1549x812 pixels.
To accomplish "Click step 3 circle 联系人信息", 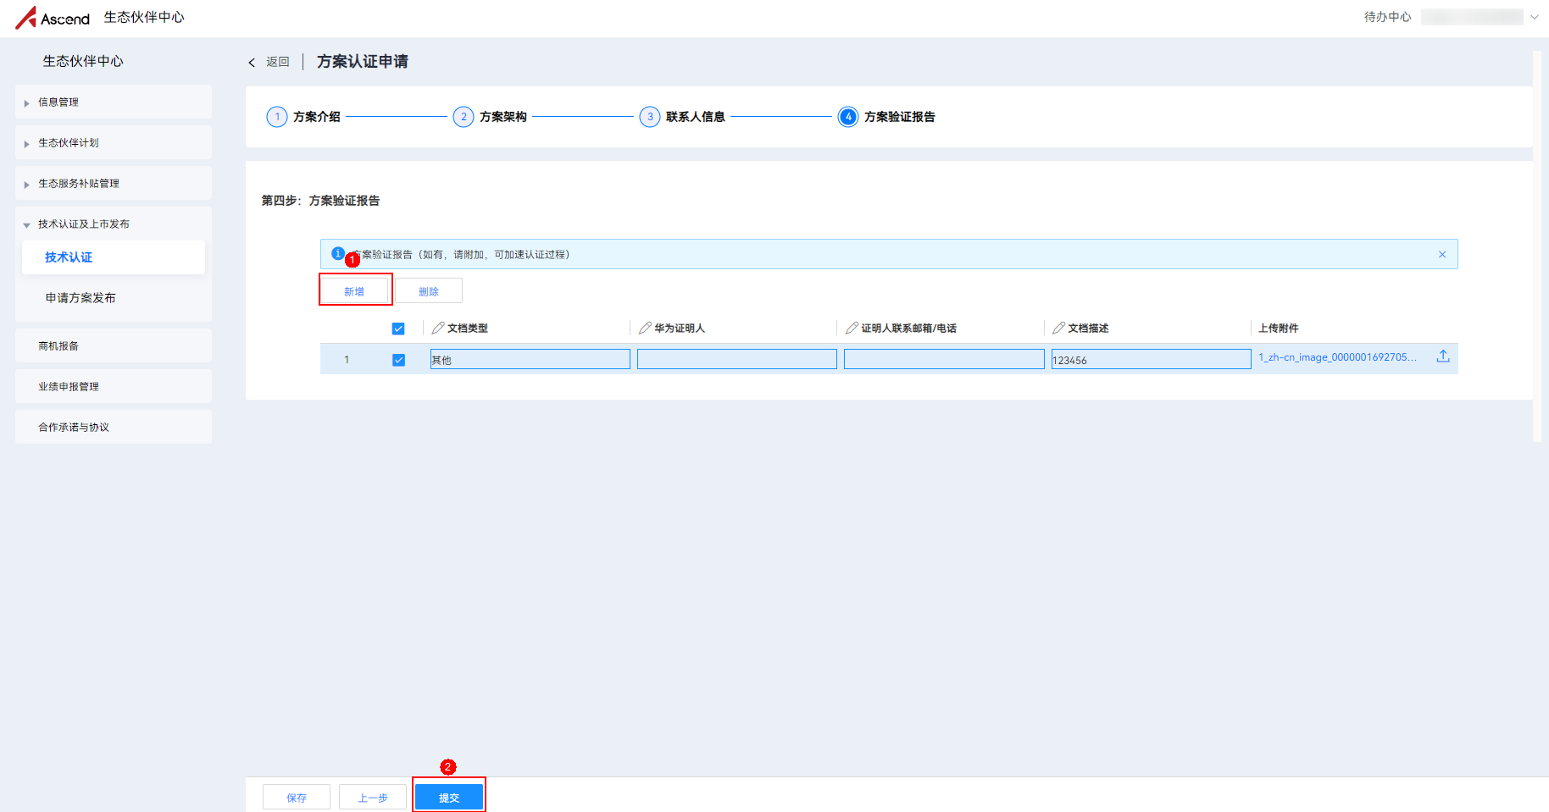I will (650, 117).
